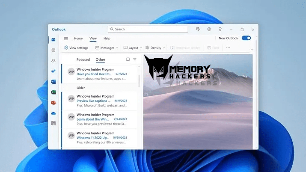Maximize the Outlook window
306x172 pixels.
242,30
